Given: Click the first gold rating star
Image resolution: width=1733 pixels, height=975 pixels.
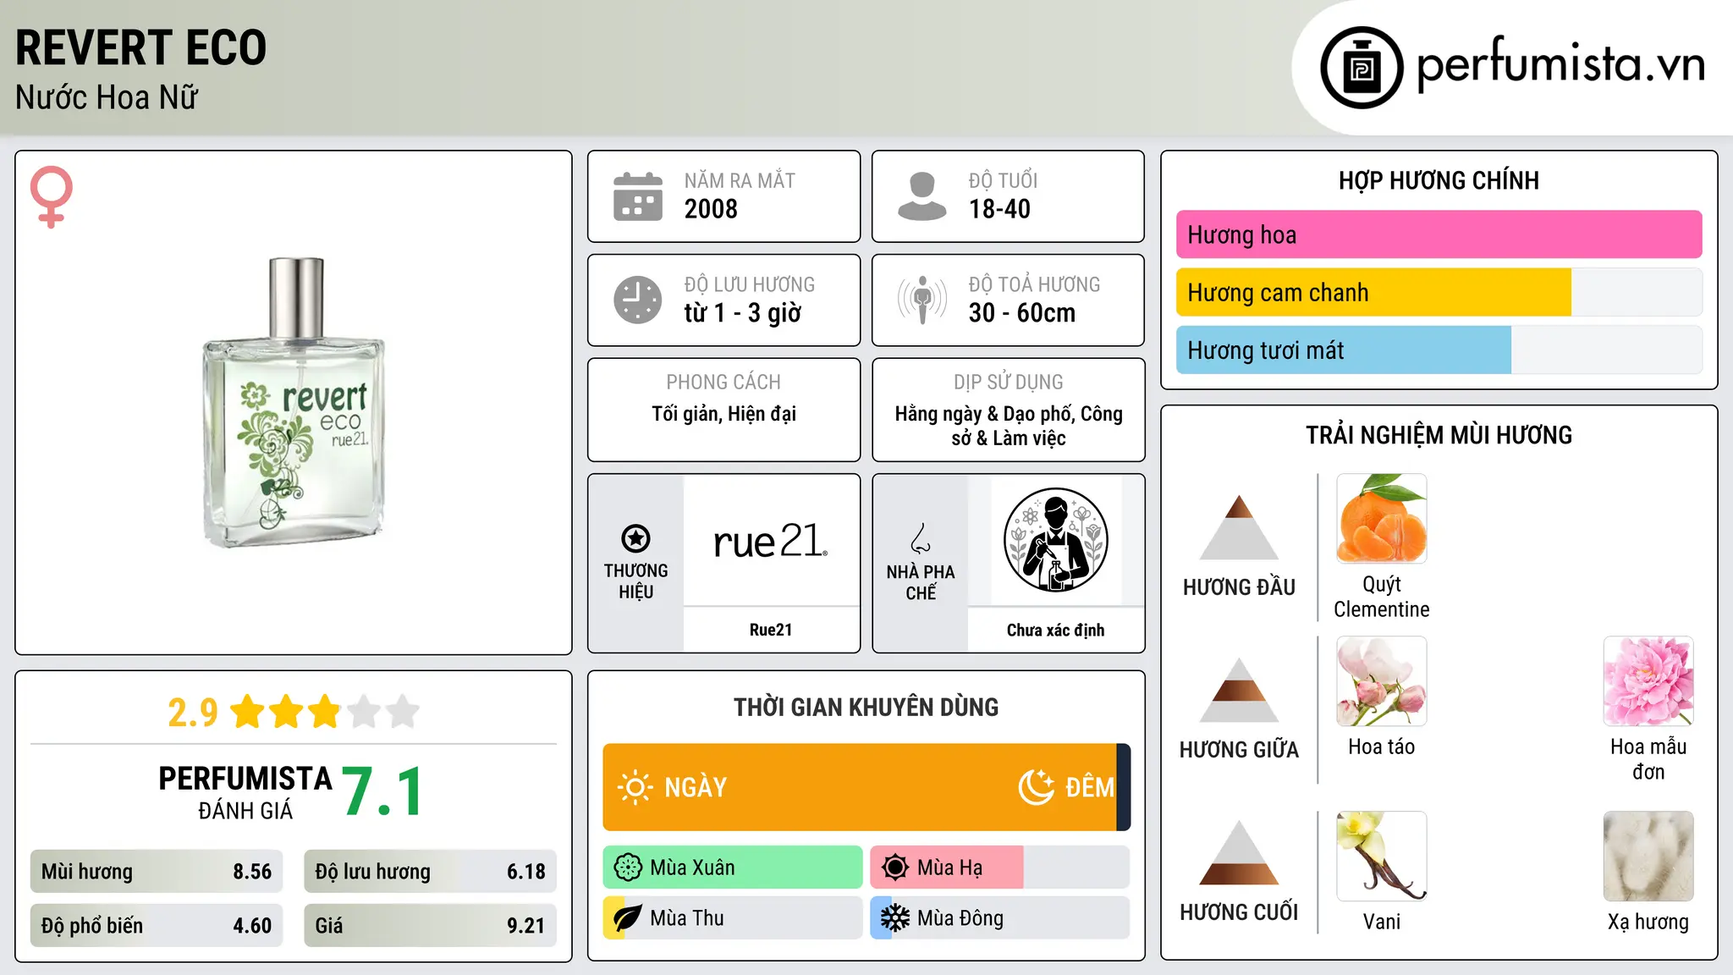Looking at the screenshot, I should 248,712.
